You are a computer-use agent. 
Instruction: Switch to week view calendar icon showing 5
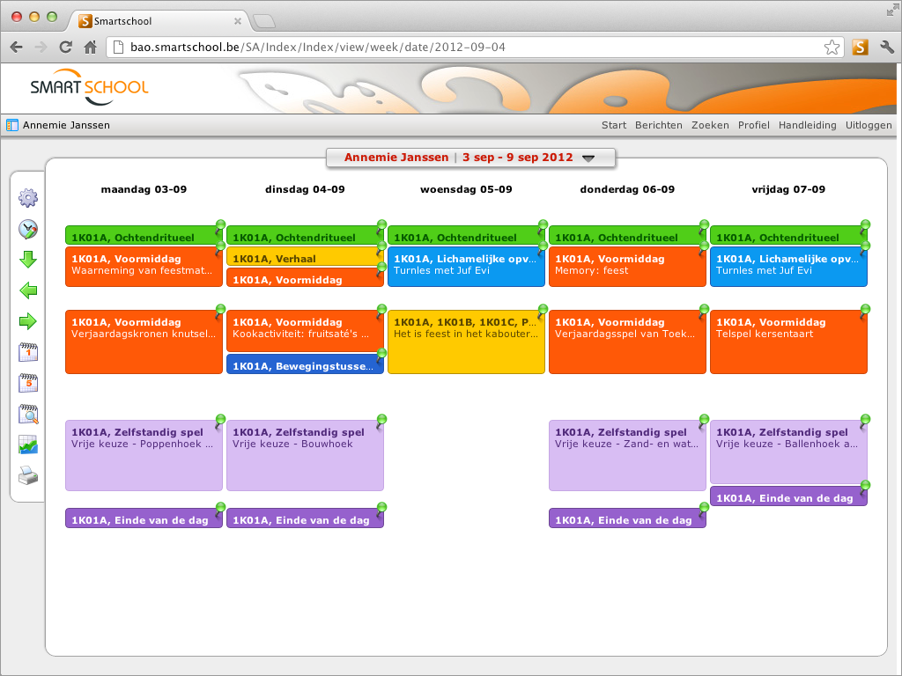[28, 383]
